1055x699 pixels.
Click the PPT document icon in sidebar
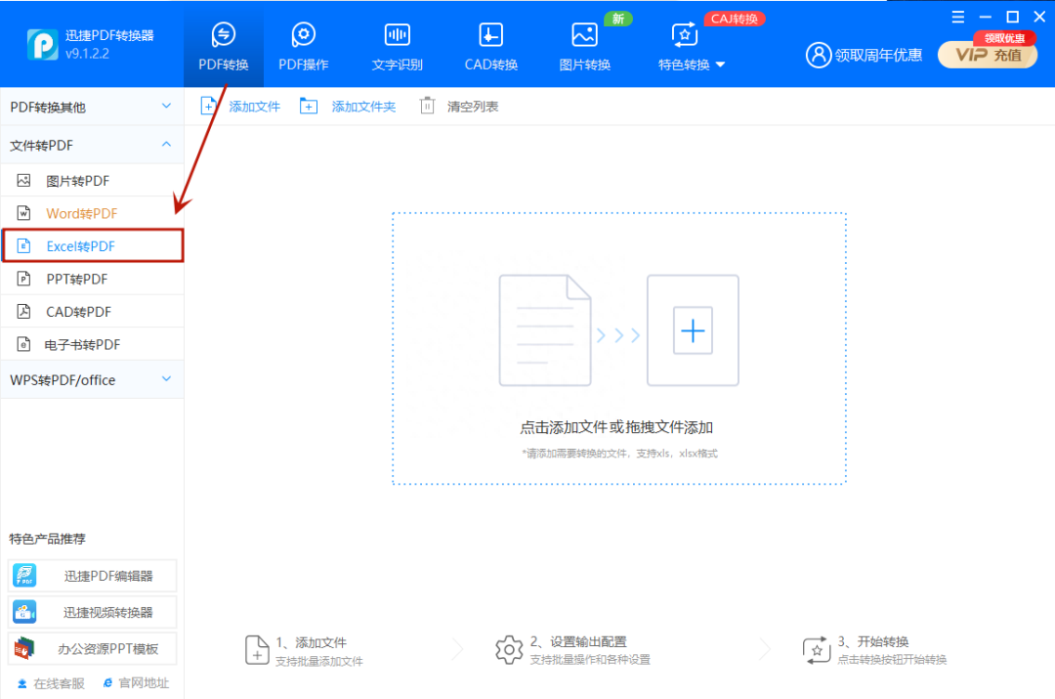(23, 278)
